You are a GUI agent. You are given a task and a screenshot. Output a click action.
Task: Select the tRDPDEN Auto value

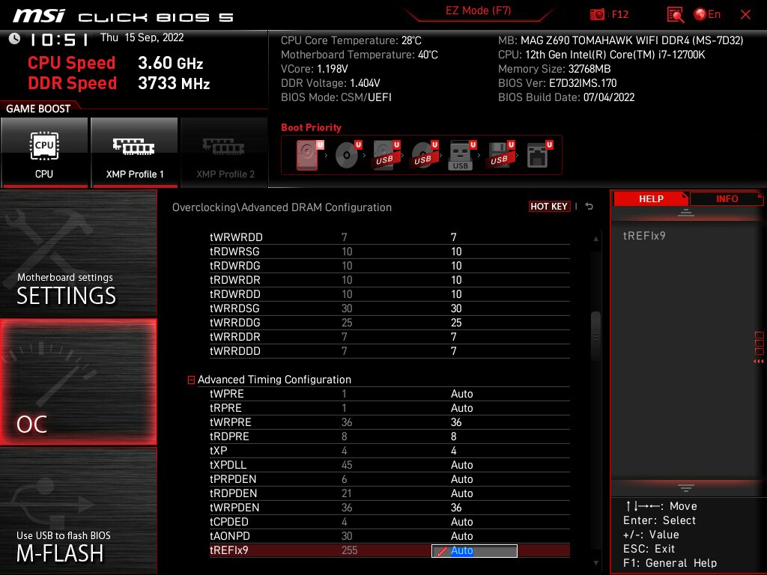coord(461,493)
